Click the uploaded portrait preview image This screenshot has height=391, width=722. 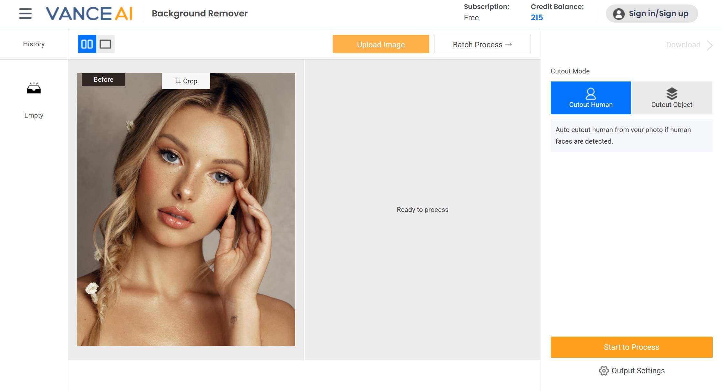pos(186,209)
